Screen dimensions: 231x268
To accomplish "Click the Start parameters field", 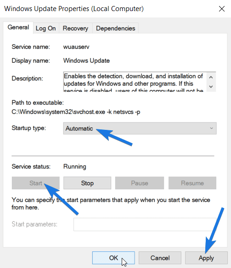I will (145, 224).
